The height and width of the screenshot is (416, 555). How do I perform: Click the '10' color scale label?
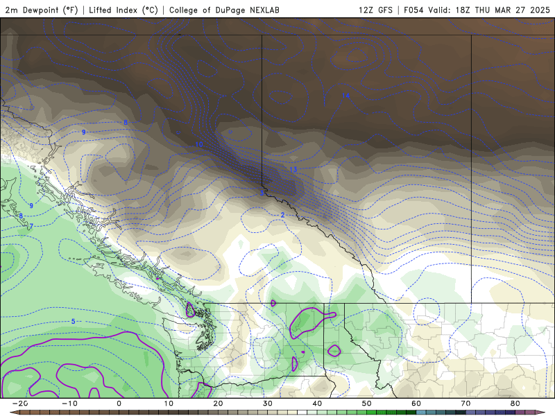(169, 404)
